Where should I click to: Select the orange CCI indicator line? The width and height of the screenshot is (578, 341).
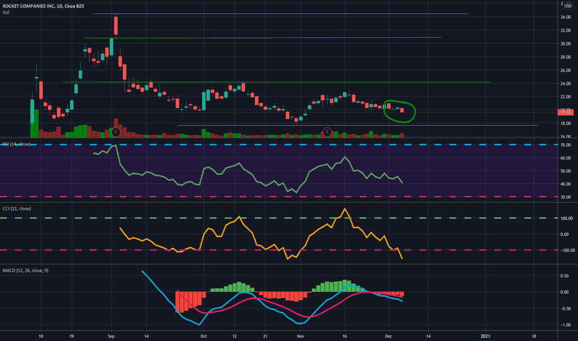point(261,233)
